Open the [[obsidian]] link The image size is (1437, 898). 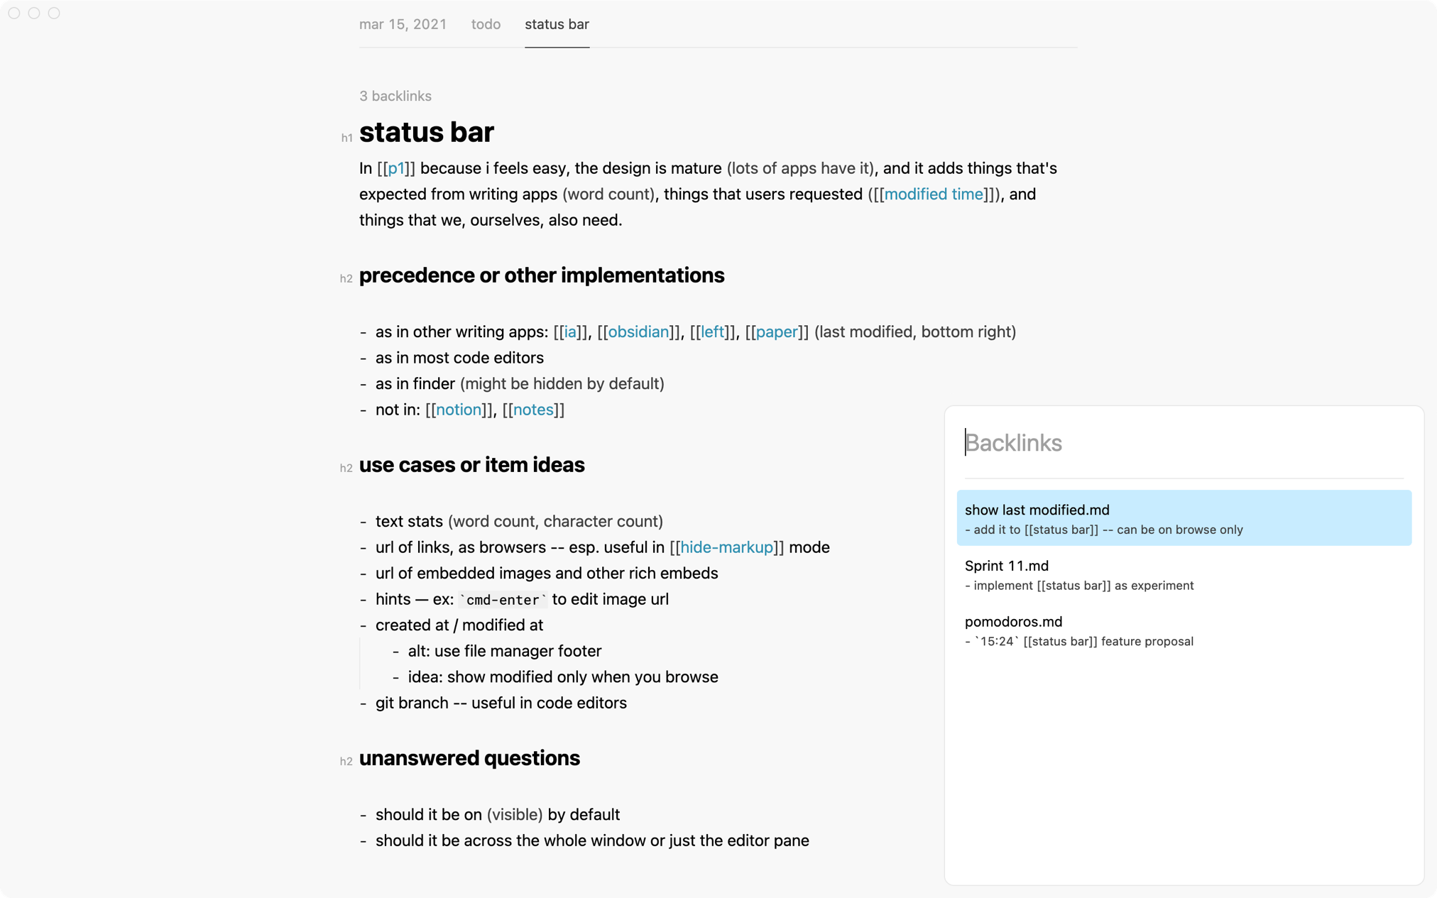638,332
